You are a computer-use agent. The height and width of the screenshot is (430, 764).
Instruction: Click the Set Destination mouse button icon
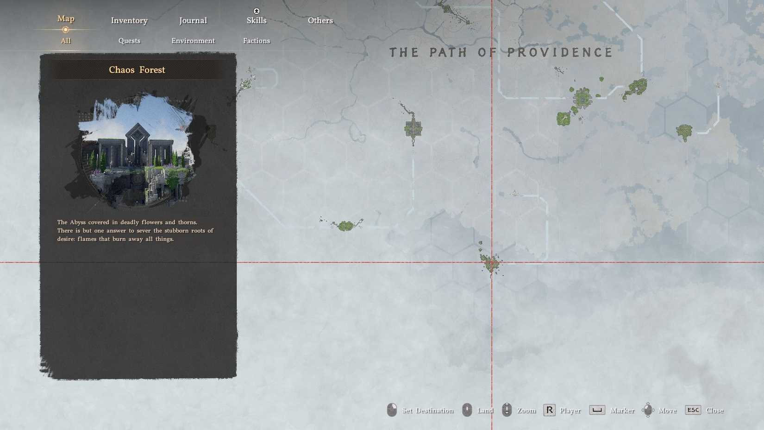click(392, 410)
